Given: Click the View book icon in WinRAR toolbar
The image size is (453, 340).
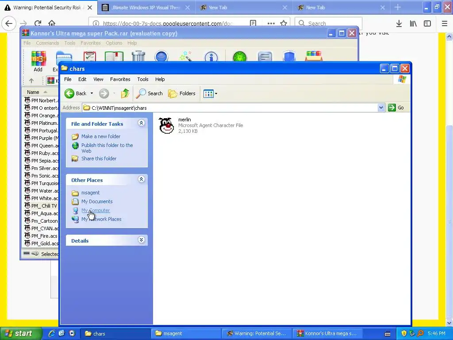Looking at the screenshot, I should click(x=114, y=56).
